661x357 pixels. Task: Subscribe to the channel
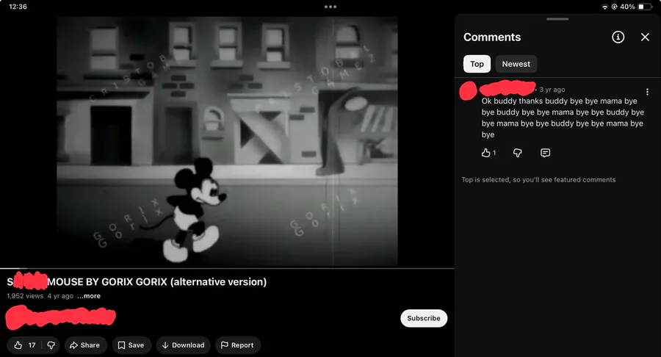coord(424,318)
